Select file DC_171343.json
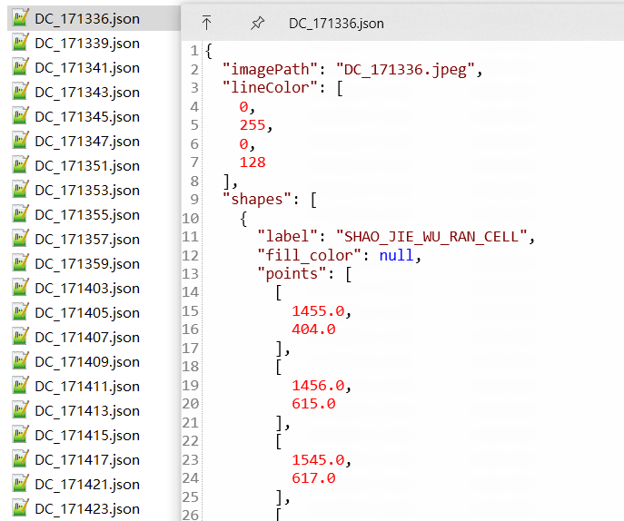This screenshot has height=521, width=624. (x=86, y=92)
